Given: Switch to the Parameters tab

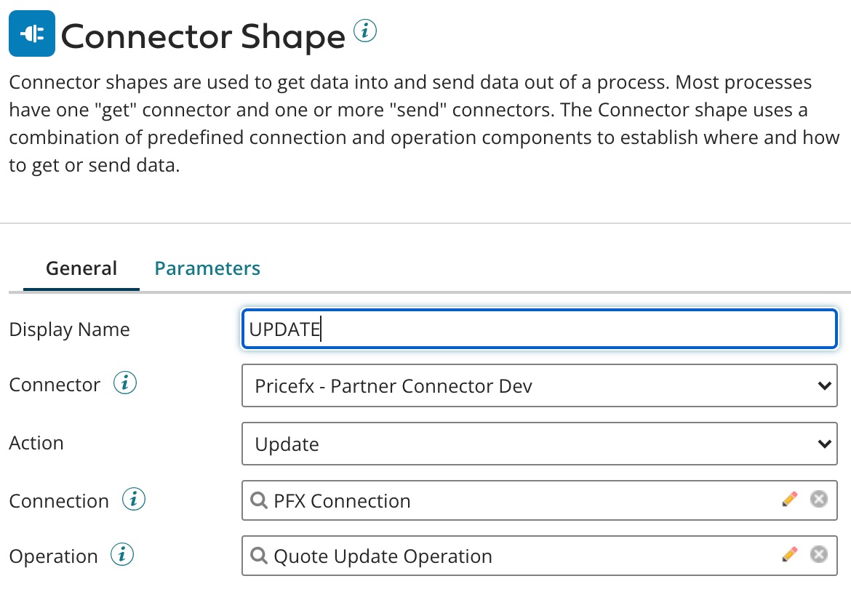Looking at the screenshot, I should [x=207, y=268].
